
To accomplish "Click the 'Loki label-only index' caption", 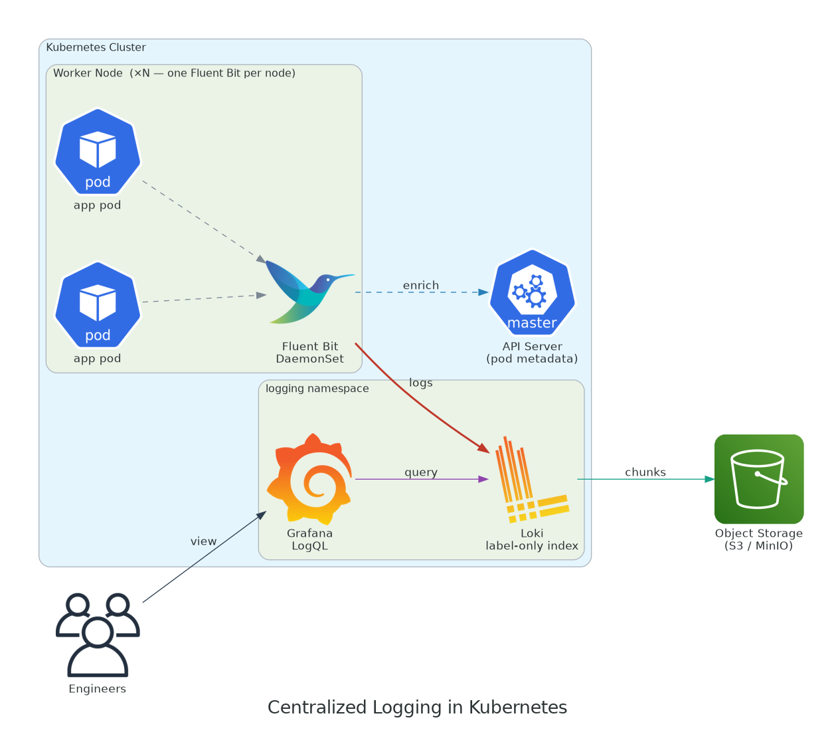I will click(x=532, y=539).
